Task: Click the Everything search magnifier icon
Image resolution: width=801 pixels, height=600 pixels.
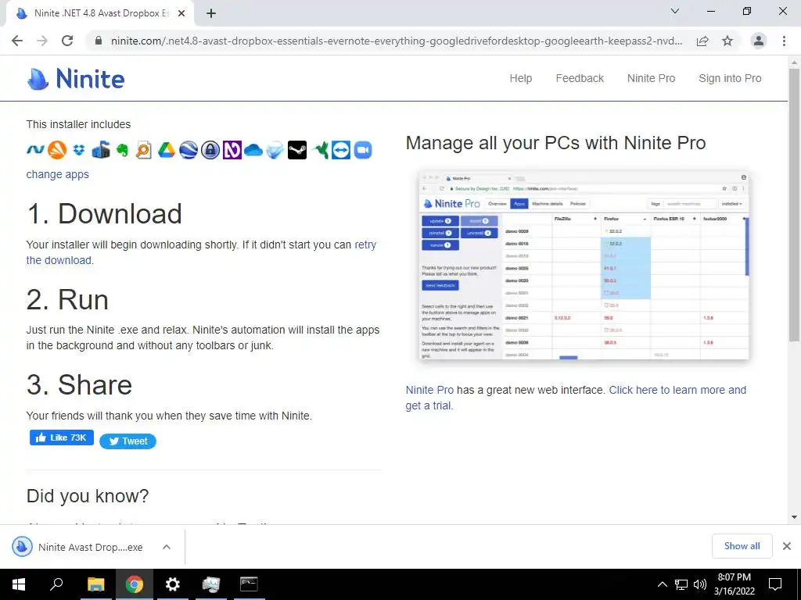Action: click(x=144, y=150)
